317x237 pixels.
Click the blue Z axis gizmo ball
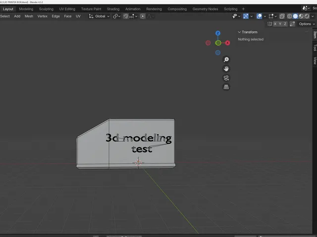(x=218, y=33)
